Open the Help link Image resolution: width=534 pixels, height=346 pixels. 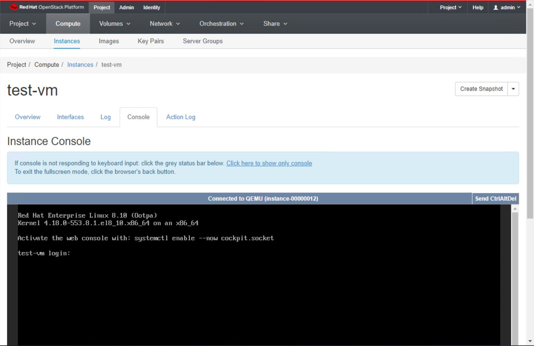[477, 8]
